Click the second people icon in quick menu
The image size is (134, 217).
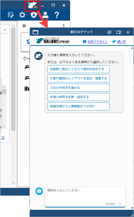[27, 77]
